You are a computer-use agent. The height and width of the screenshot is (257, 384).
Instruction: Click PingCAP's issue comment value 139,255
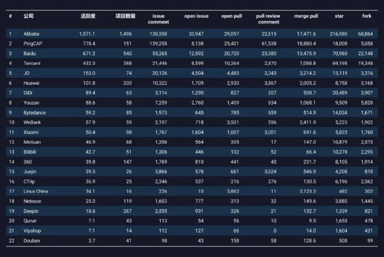pos(158,43)
